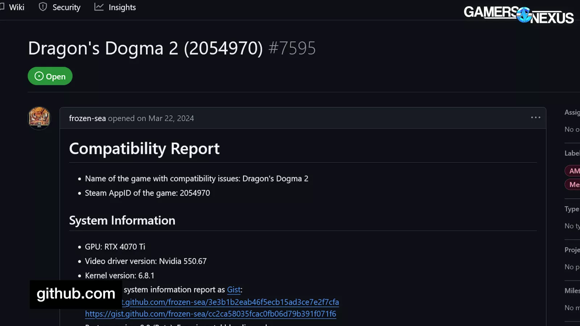Open the gist URL ending in 7e2f7cfa

point(231,302)
